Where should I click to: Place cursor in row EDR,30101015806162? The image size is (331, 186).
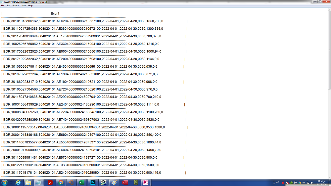click(83, 21)
